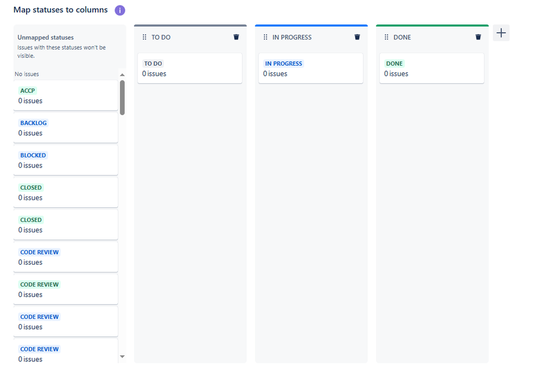This screenshot has height=372, width=556.
Task: Click the unmapped statuses scrollbar thumb
Action: click(x=122, y=98)
